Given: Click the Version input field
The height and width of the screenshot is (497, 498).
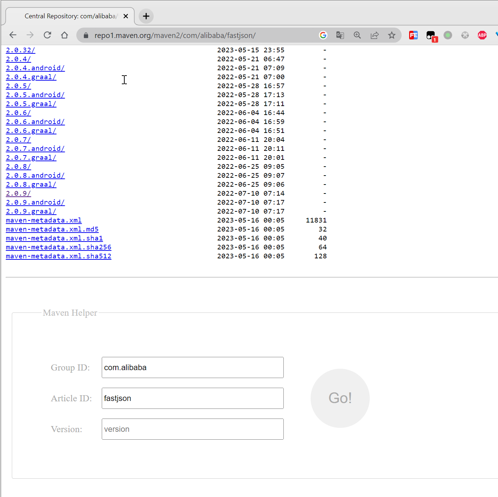Looking at the screenshot, I should coord(193,429).
